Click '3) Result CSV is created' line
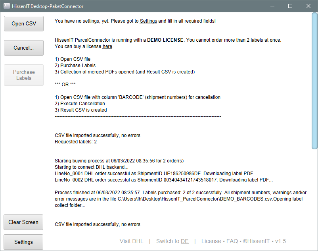 point(81,110)
